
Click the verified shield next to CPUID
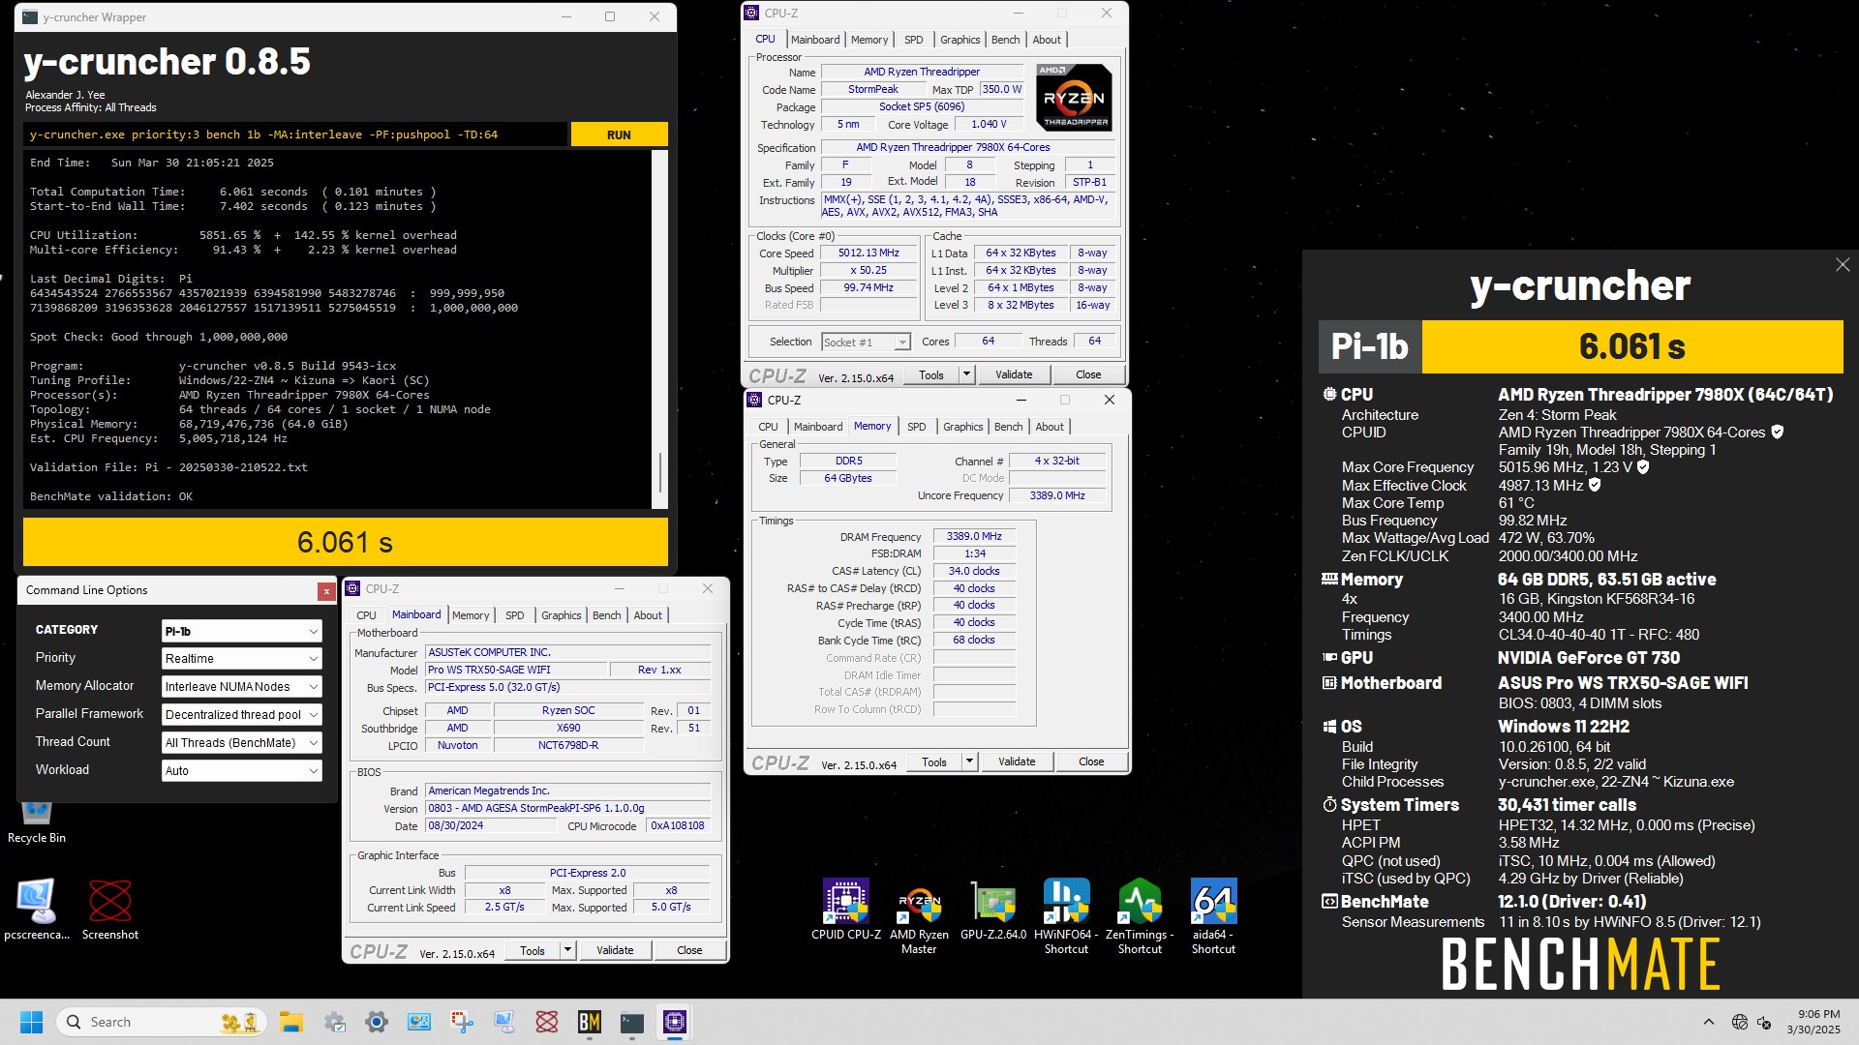tap(1777, 433)
